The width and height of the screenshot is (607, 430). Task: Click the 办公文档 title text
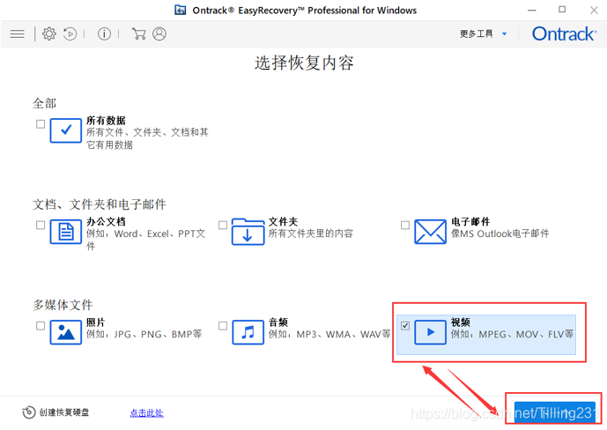tap(106, 221)
